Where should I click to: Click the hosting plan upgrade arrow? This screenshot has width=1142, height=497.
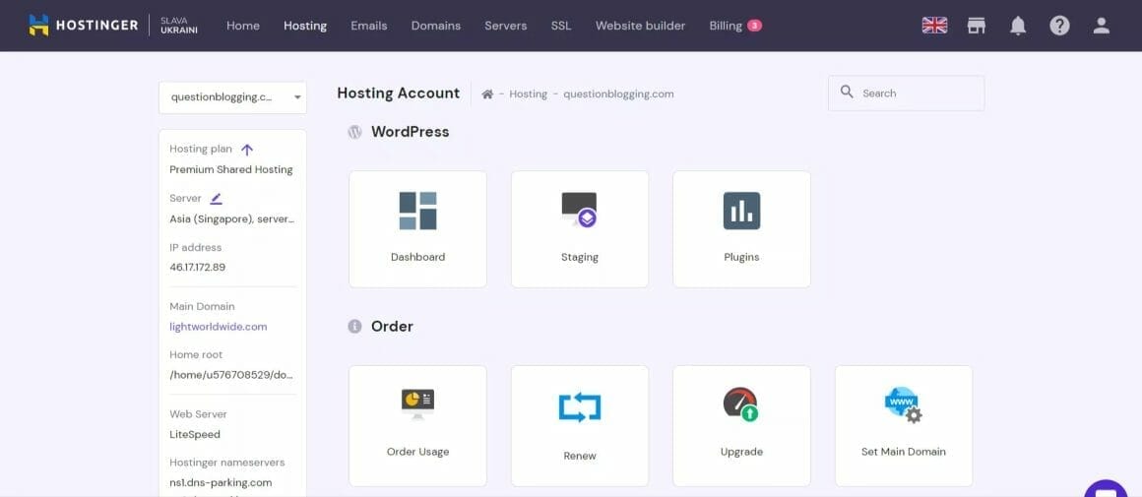[247, 150]
